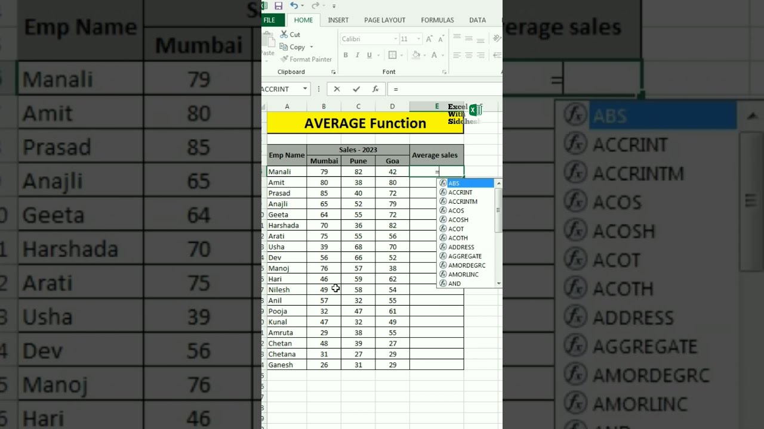The image size is (764, 429).
Task: Expand the Borders dropdown arrow
Action: 401,55
